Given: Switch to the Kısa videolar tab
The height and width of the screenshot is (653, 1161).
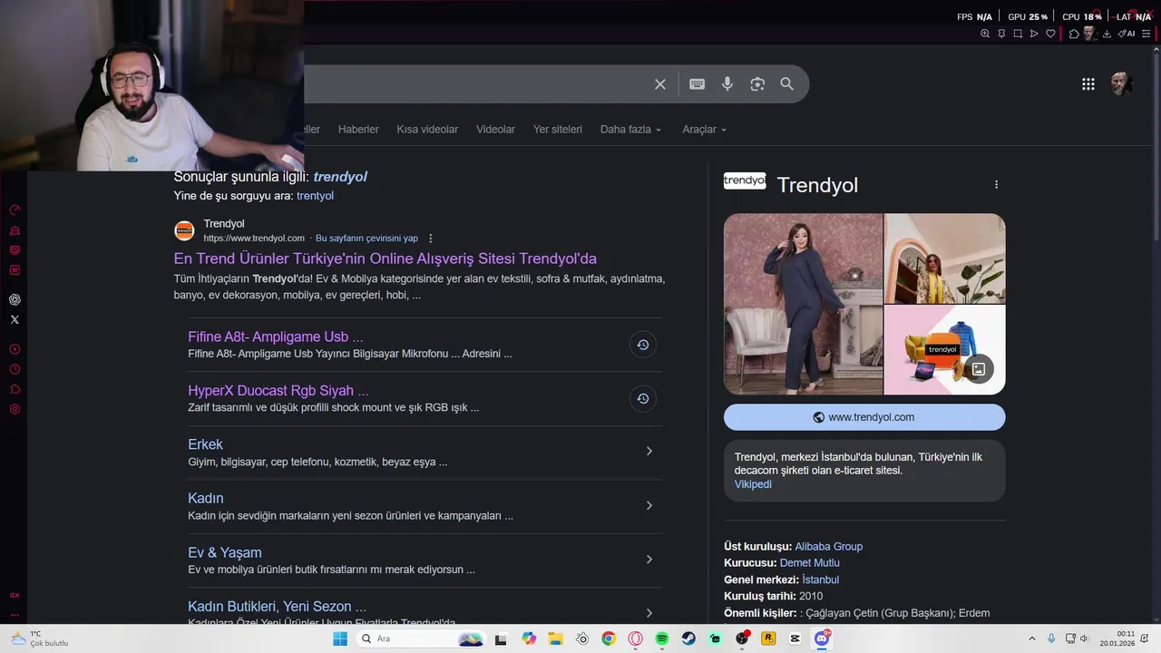Looking at the screenshot, I should click(427, 130).
